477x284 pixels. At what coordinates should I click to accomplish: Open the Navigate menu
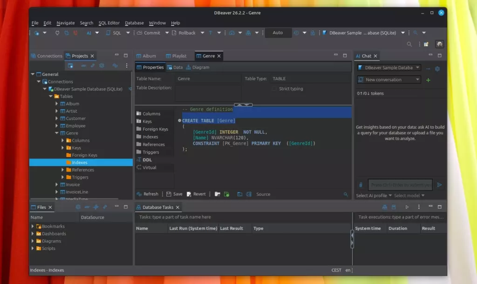click(x=65, y=23)
